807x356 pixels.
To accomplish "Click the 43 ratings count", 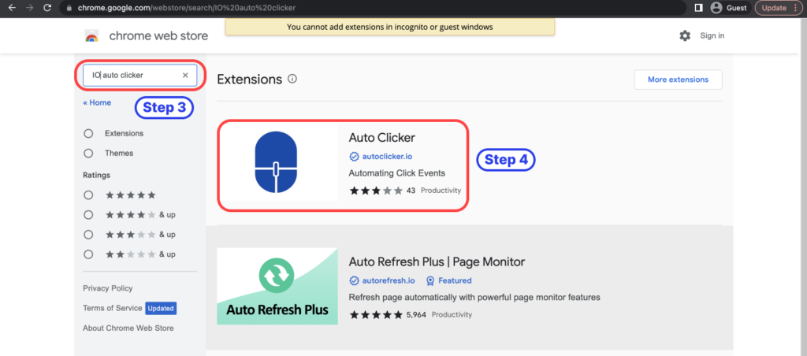I will [411, 191].
